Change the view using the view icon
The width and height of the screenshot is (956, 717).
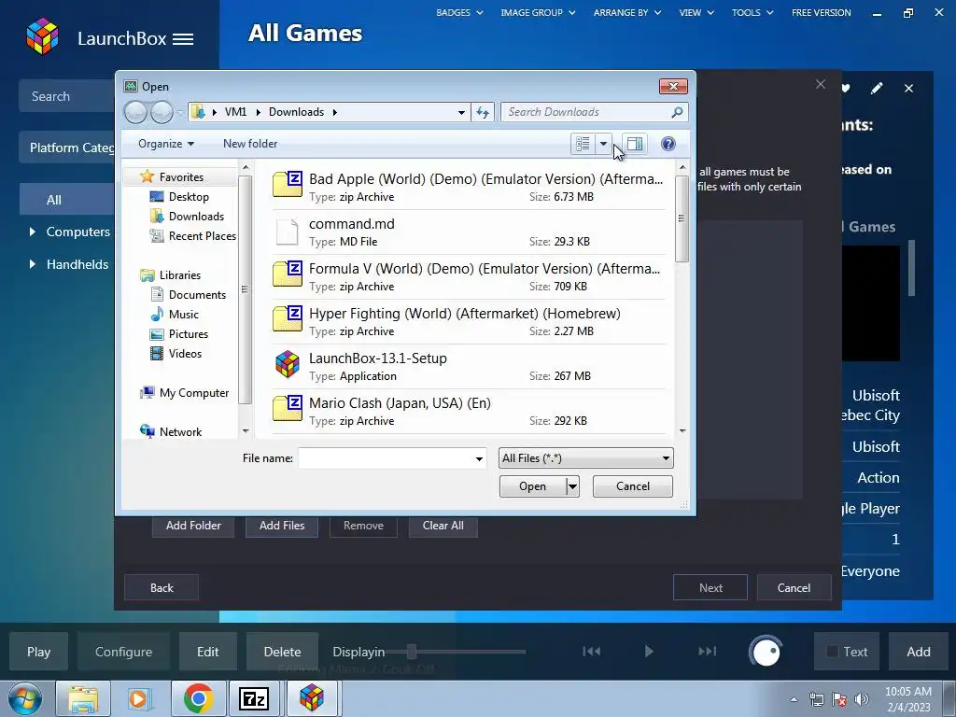(x=583, y=144)
